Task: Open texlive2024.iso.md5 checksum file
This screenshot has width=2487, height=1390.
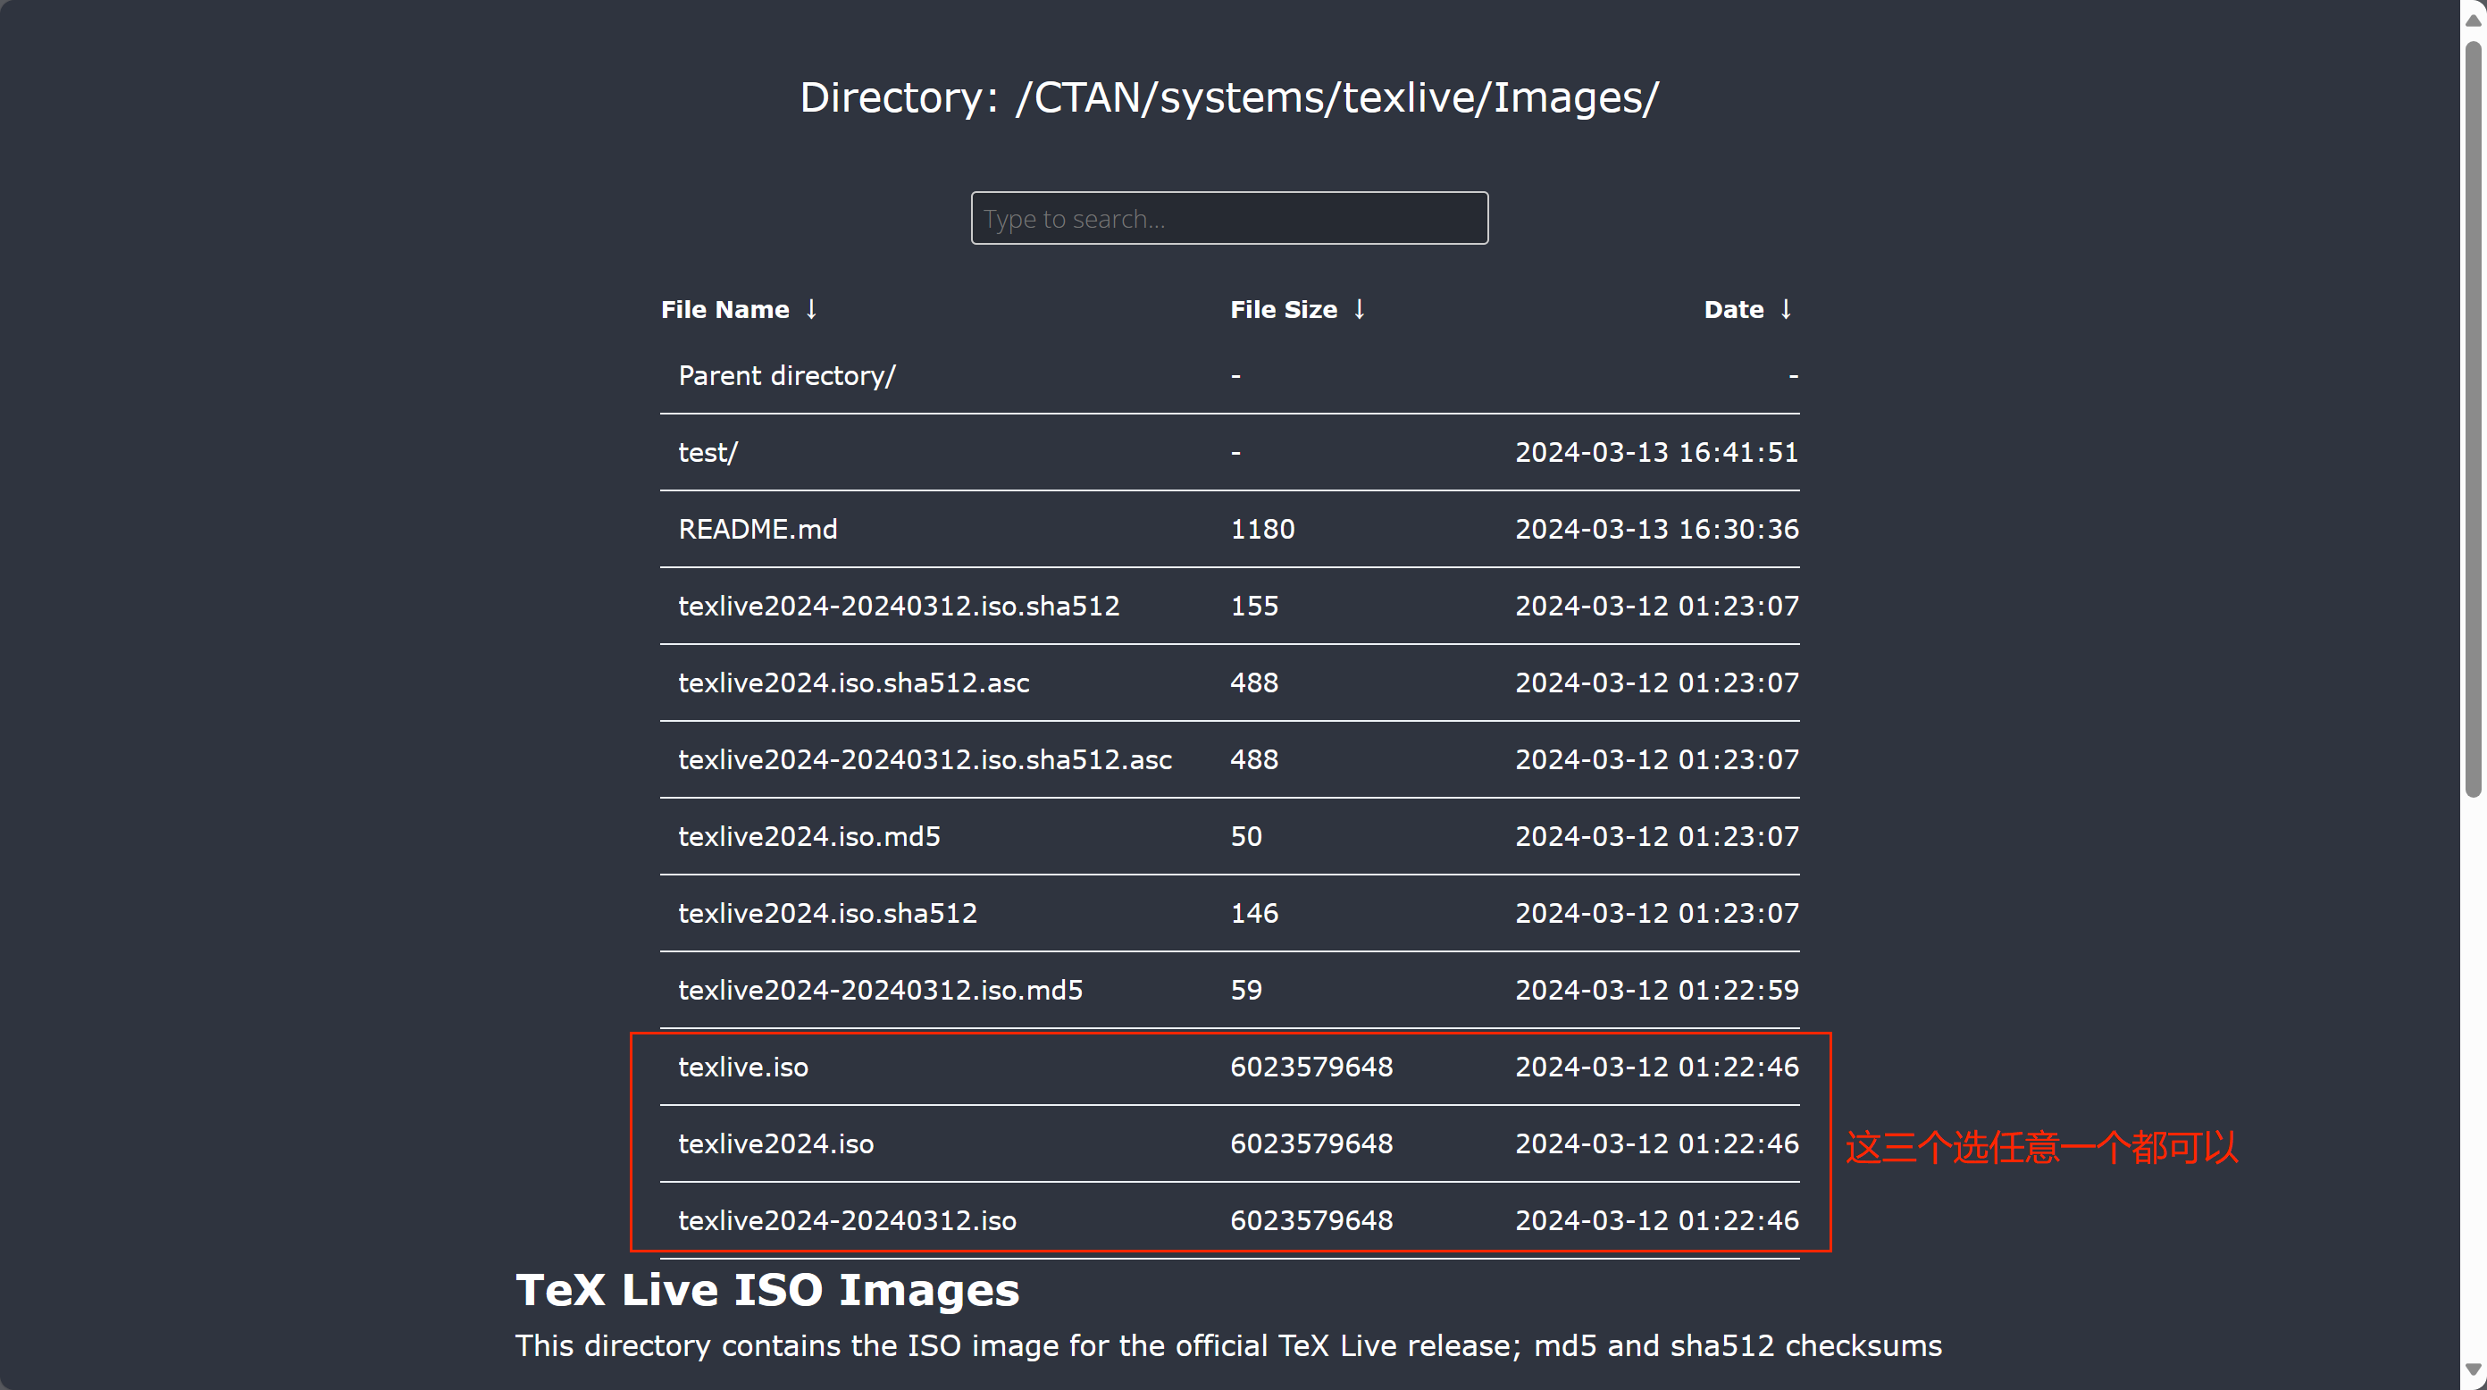Action: point(808,836)
